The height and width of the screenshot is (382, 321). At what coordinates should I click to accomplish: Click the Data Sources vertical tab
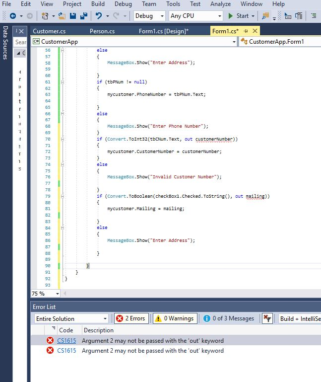tap(5, 43)
